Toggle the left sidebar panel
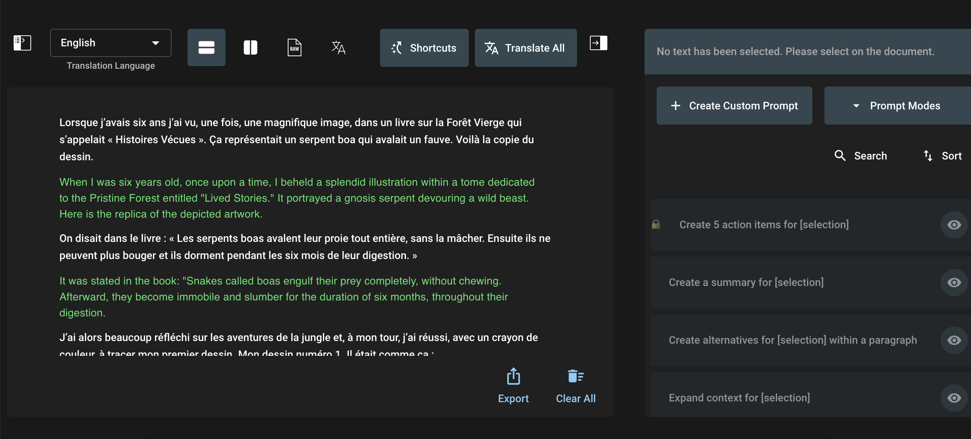The image size is (971, 439). 22,43
